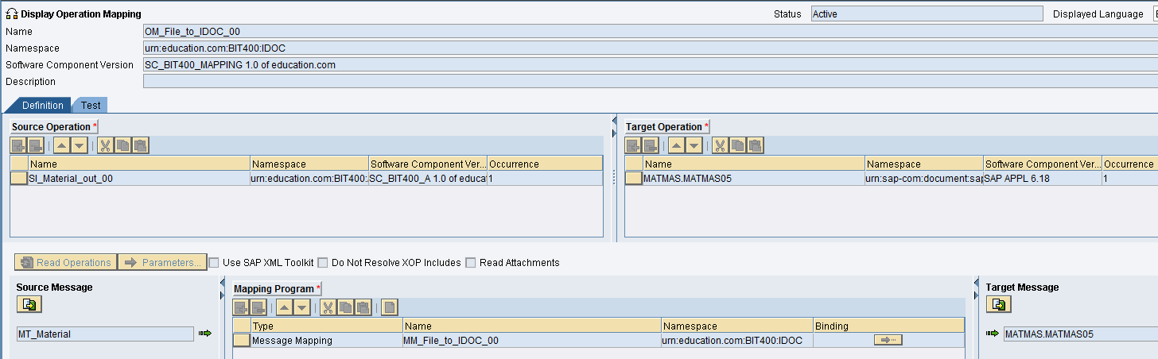Collapse pane arrow between Source and Target Operation

pos(614,122)
